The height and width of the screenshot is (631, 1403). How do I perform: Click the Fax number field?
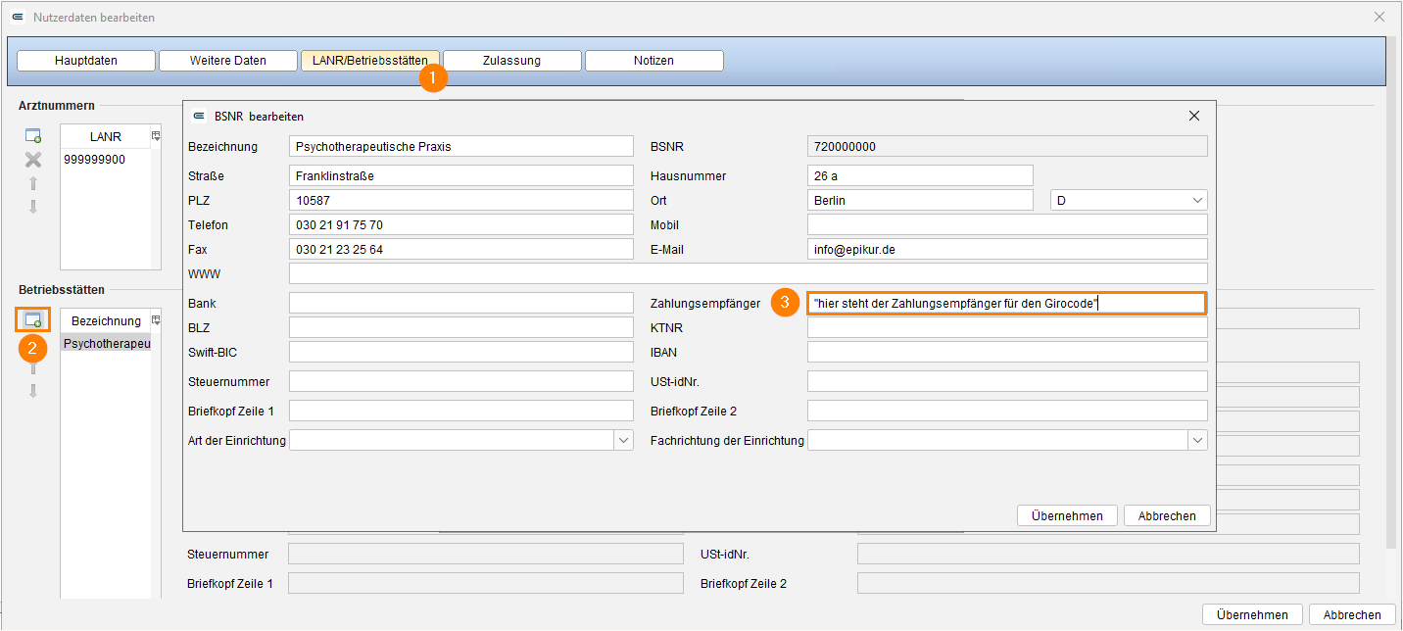click(461, 249)
